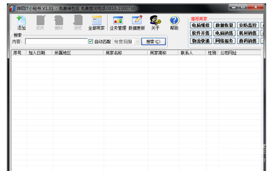This screenshot has height=171, width=273.
Task: Click the greyed 浏览 (Browse) icon
Action: 77,23
